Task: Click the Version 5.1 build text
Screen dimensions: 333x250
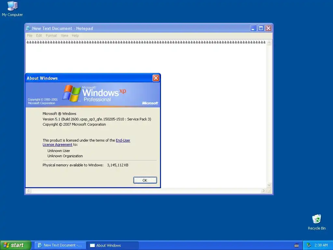Action: click(97, 119)
